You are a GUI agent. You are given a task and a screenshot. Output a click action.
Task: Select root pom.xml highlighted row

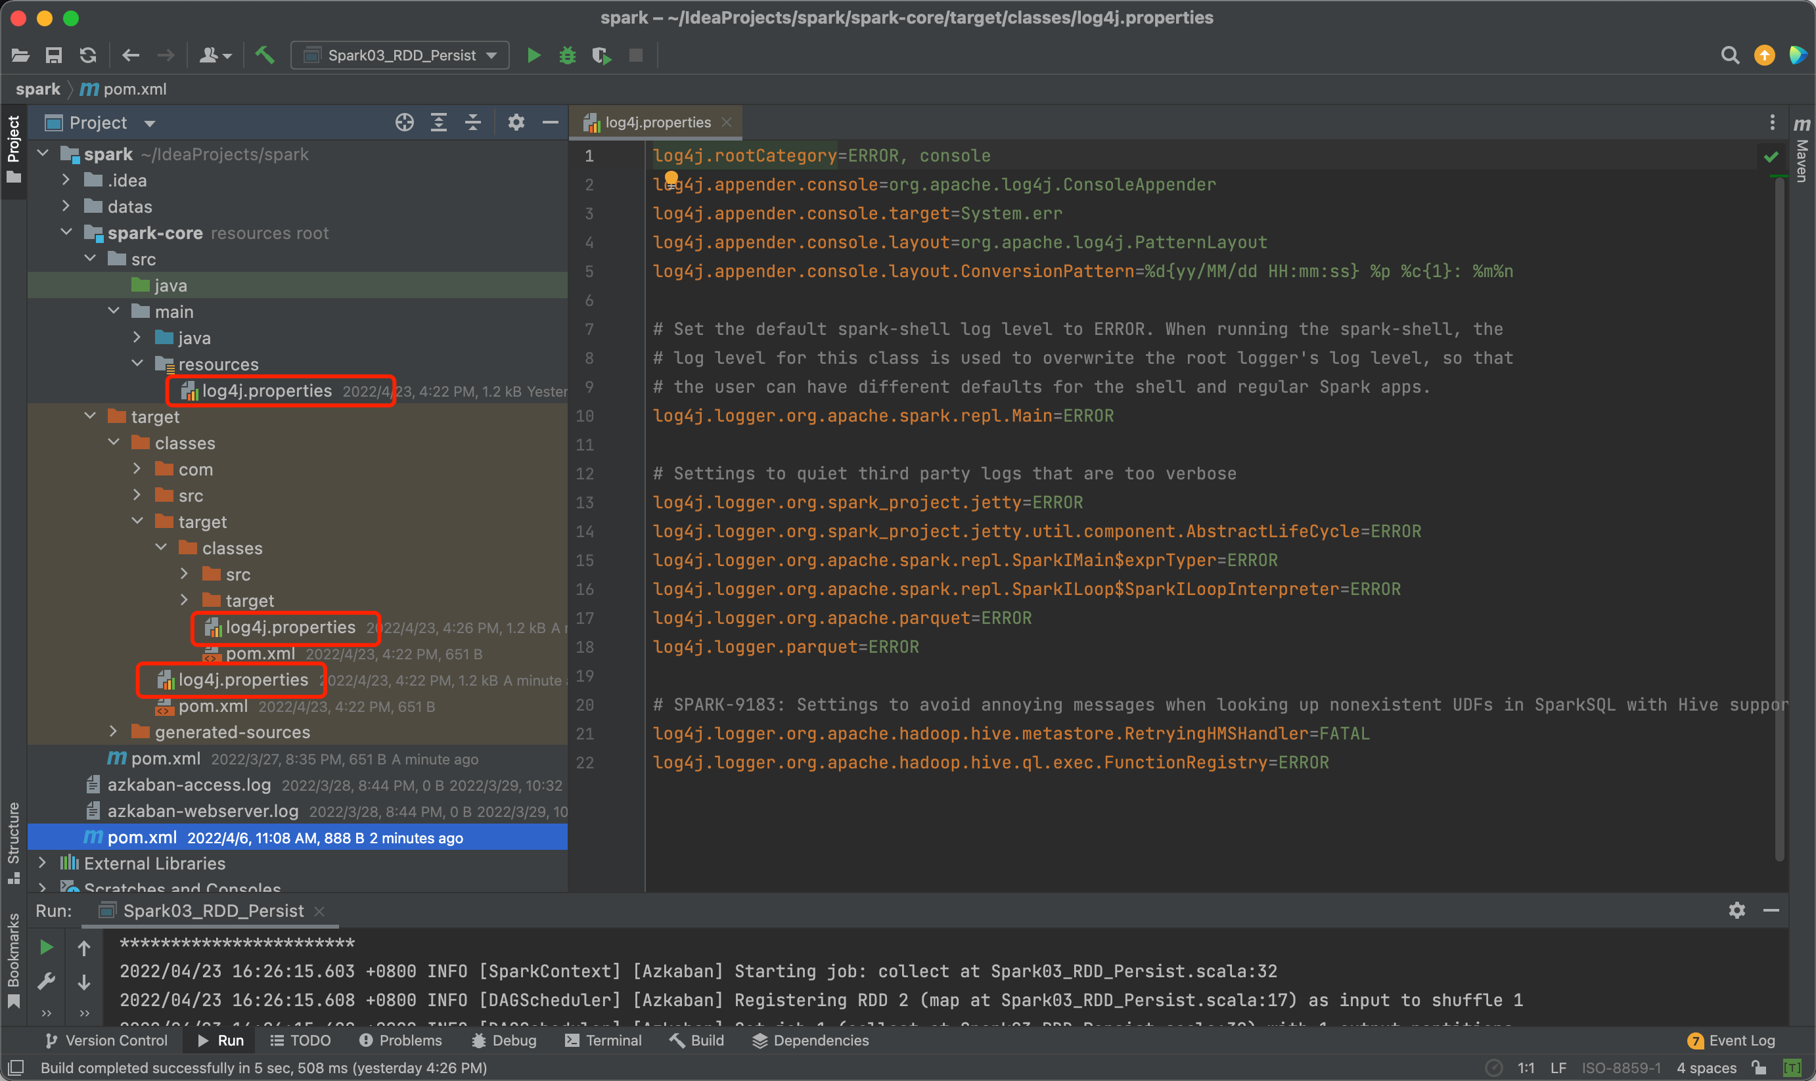[x=298, y=837]
